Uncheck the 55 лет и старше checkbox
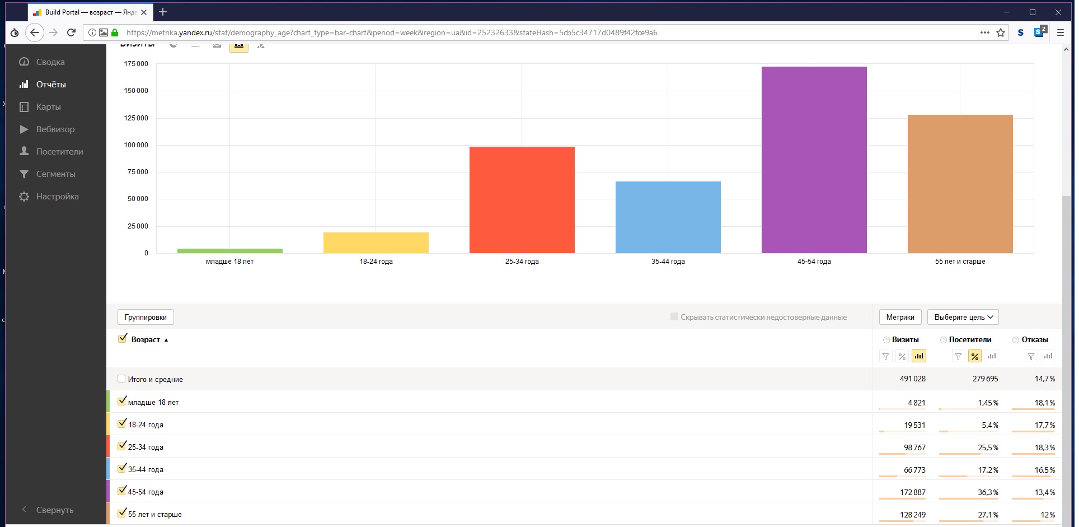 click(122, 513)
